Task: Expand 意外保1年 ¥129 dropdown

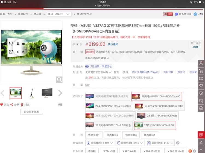Action: point(160,143)
